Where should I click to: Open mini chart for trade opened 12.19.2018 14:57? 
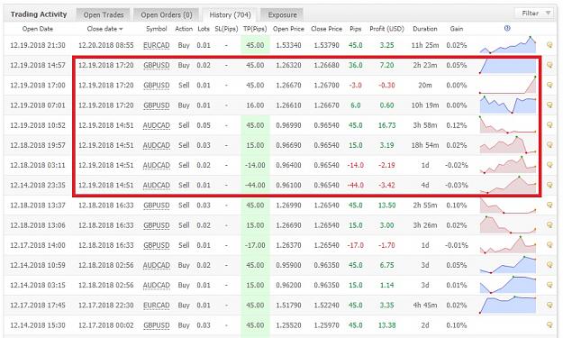pos(508,66)
